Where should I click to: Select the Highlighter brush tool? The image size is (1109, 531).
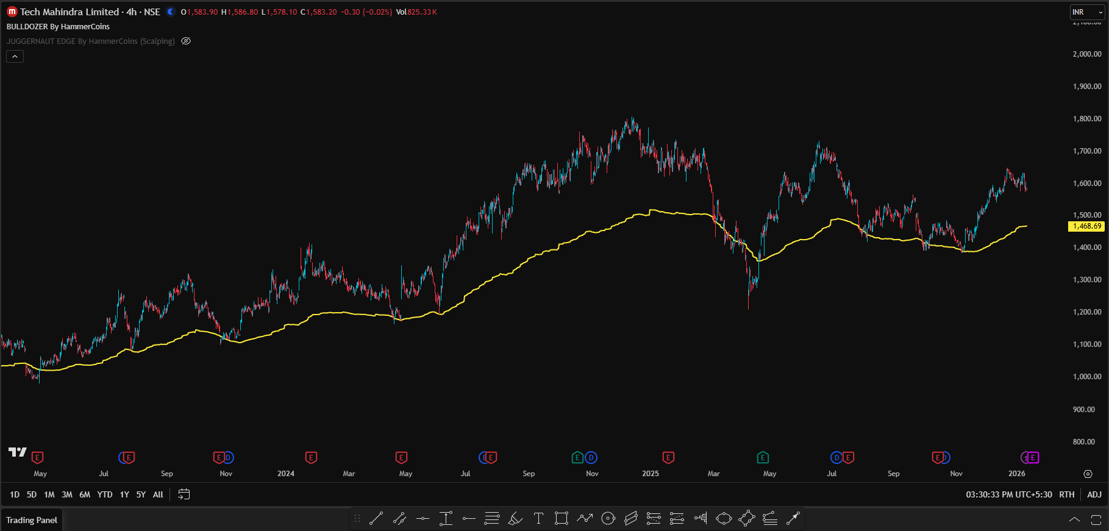pos(515,518)
